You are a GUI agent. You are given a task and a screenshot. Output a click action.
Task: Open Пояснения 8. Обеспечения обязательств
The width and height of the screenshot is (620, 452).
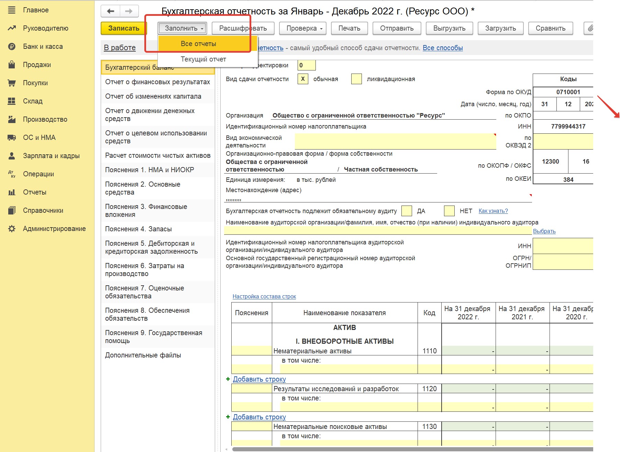pos(157,315)
